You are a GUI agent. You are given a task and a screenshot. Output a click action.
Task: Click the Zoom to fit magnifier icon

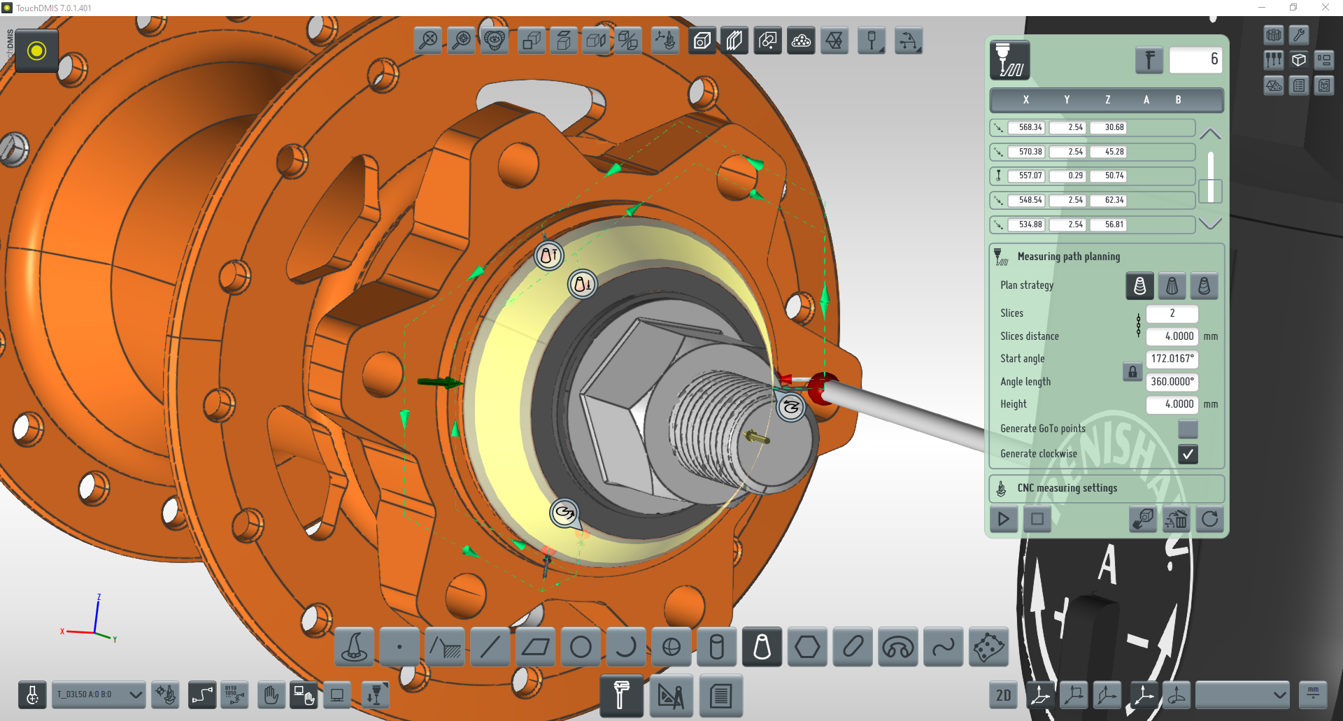(428, 41)
